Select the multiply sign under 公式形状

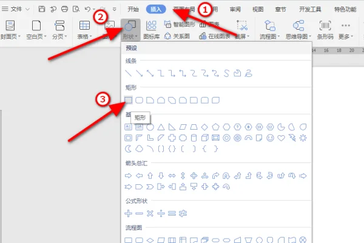click(x=150, y=213)
